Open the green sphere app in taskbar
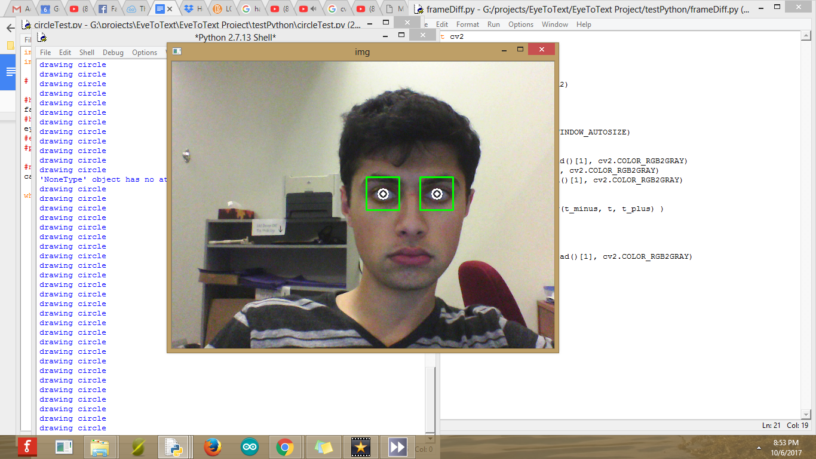The image size is (816, 459). click(139, 446)
